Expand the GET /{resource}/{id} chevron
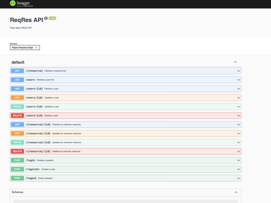The width and height of the screenshot is (271, 203). [x=238, y=125]
